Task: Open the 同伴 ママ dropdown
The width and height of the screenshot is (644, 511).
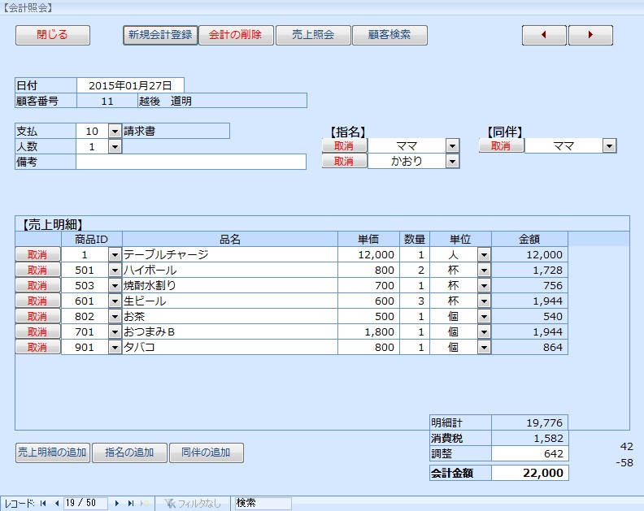Action: tap(609, 146)
